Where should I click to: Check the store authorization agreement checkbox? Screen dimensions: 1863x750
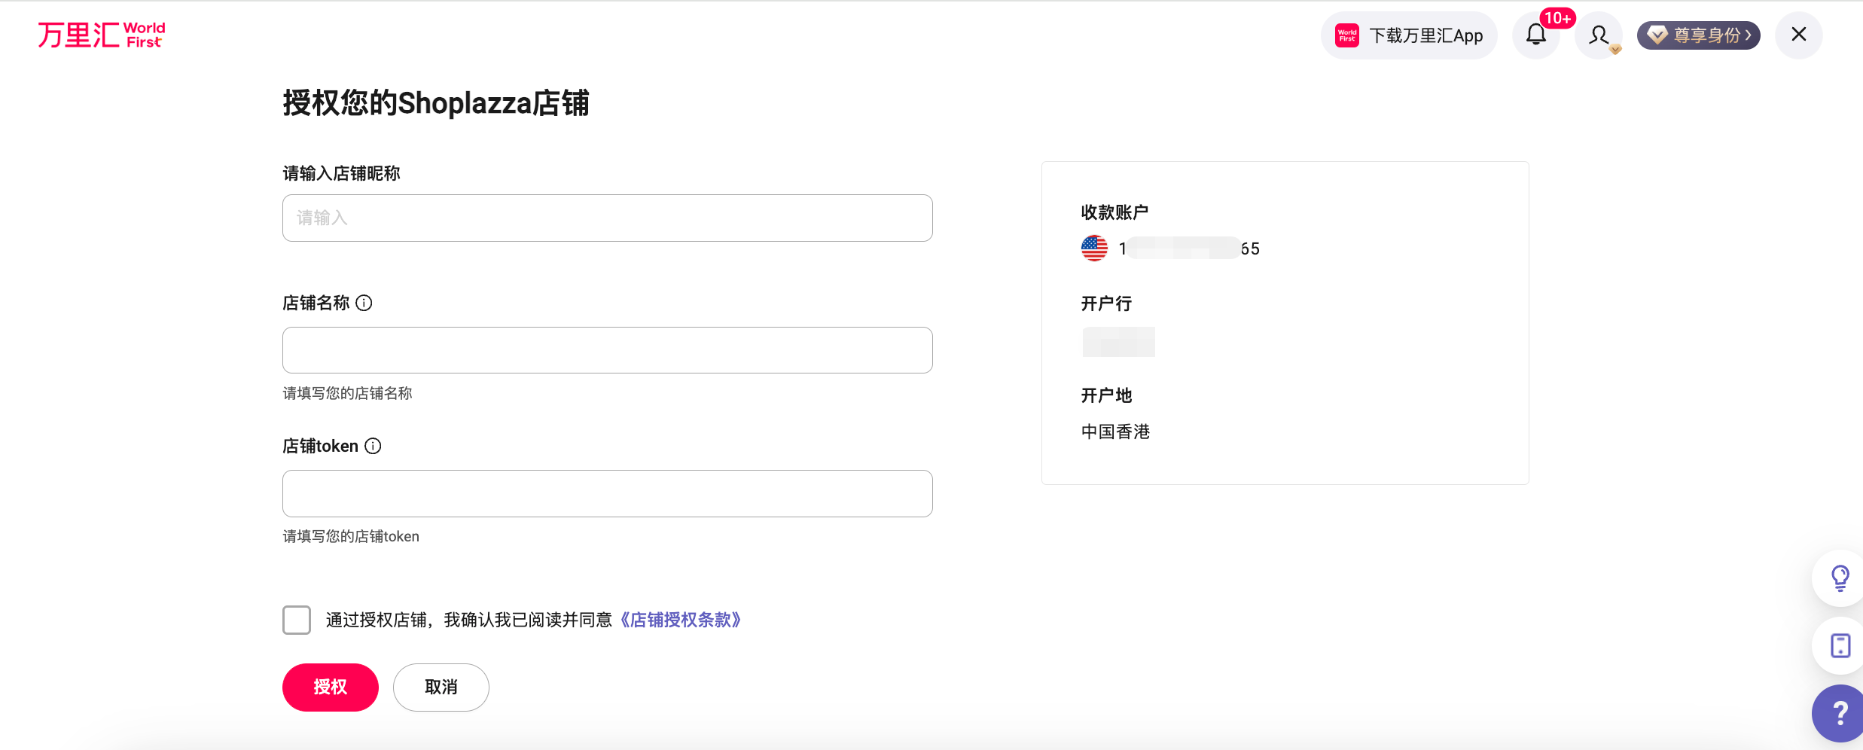click(297, 620)
